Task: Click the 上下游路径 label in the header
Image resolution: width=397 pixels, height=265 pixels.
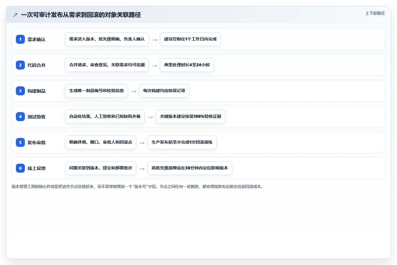Action: (x=375, y=13)
